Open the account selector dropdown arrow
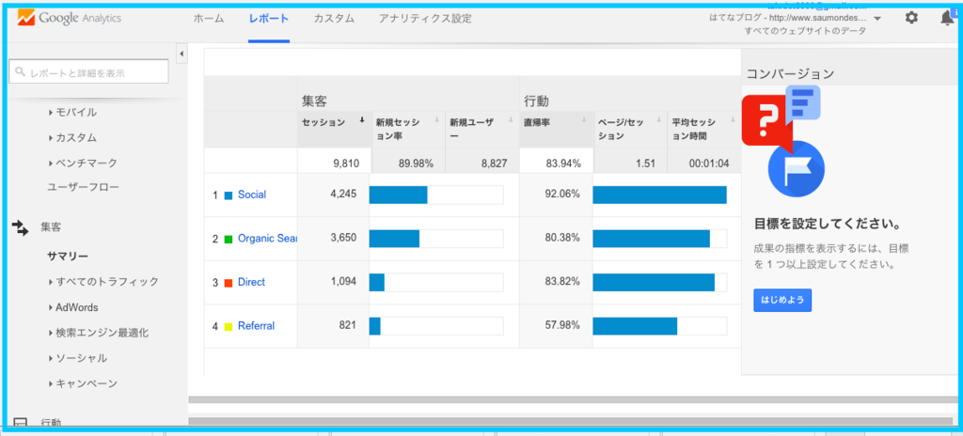This screenshot has width=963, height=436. (877, 19)
